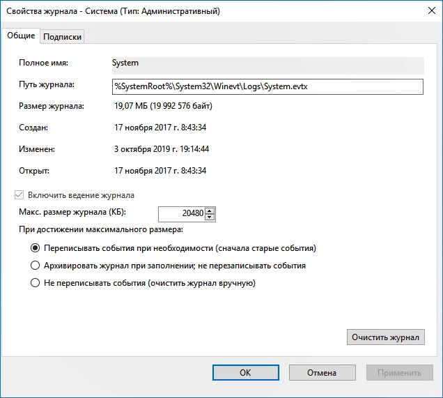Screen dimensions: 443x398
Task: Decrease max log size with down arrow
Action: [210, 217]
